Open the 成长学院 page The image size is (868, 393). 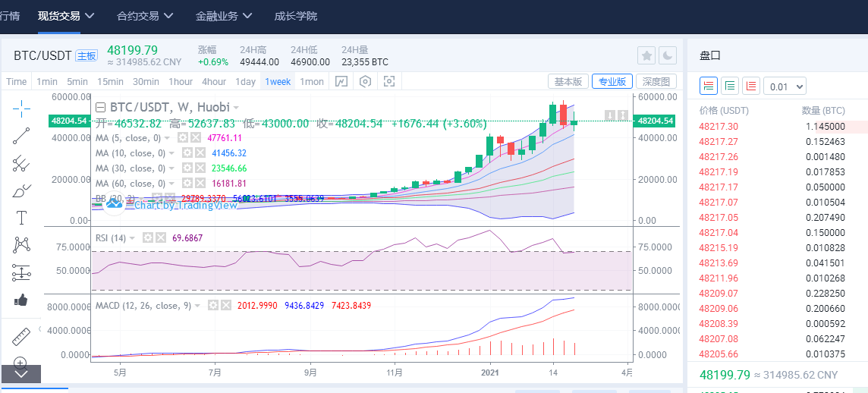(296, 16)
